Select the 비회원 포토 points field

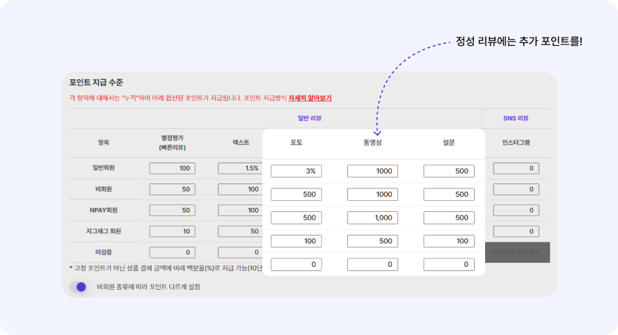tap(296, 195)
